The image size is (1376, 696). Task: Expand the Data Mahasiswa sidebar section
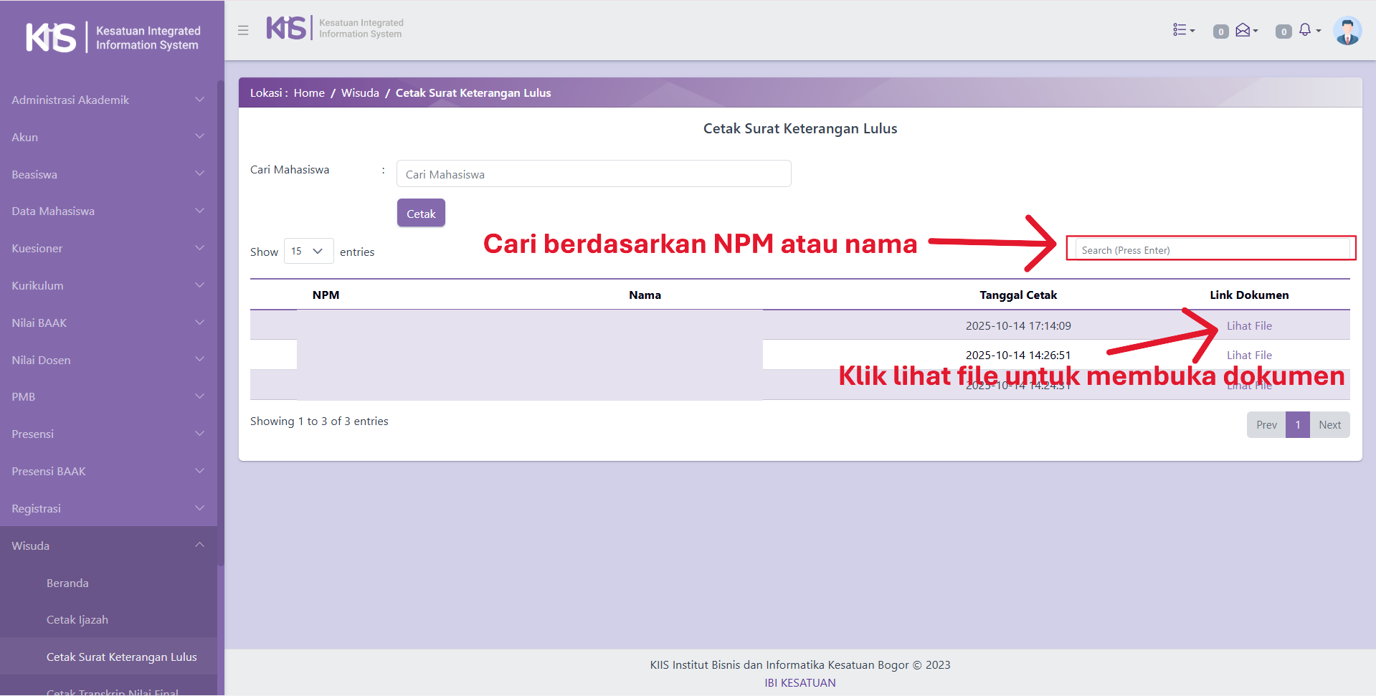pos(108,211)
